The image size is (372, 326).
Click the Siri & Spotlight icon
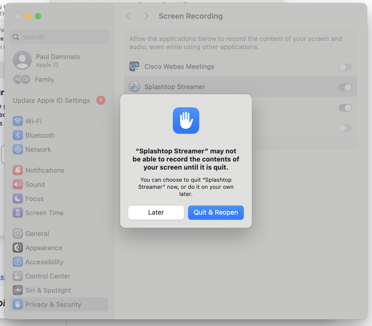pos(18,290)
